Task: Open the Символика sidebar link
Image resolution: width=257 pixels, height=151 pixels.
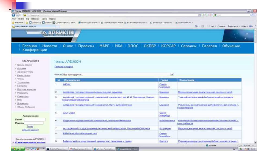Action: click(x=23, y=97)
